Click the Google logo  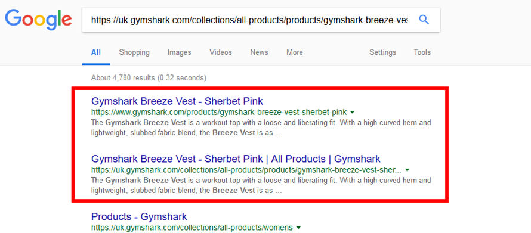(x=38, y=20)
